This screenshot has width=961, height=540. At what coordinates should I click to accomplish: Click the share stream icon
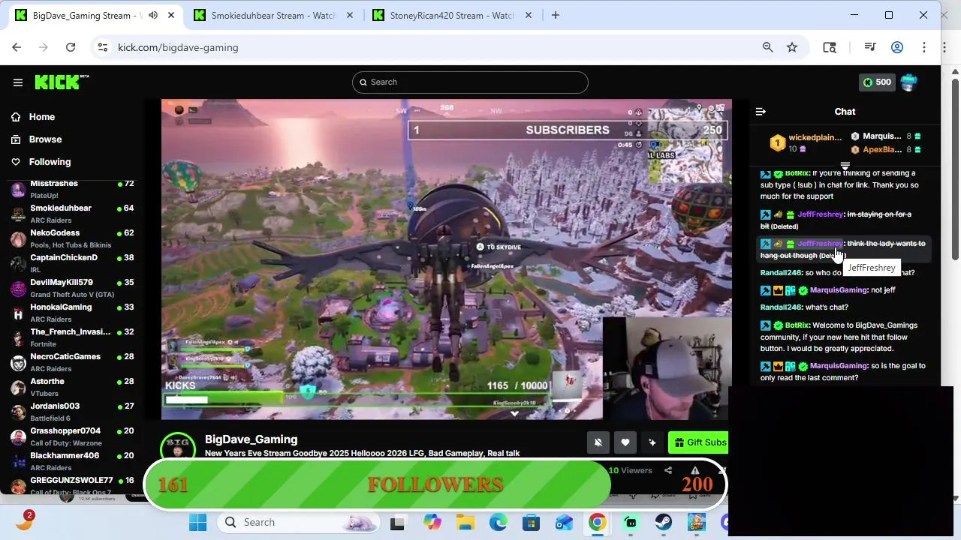(668, 470)
